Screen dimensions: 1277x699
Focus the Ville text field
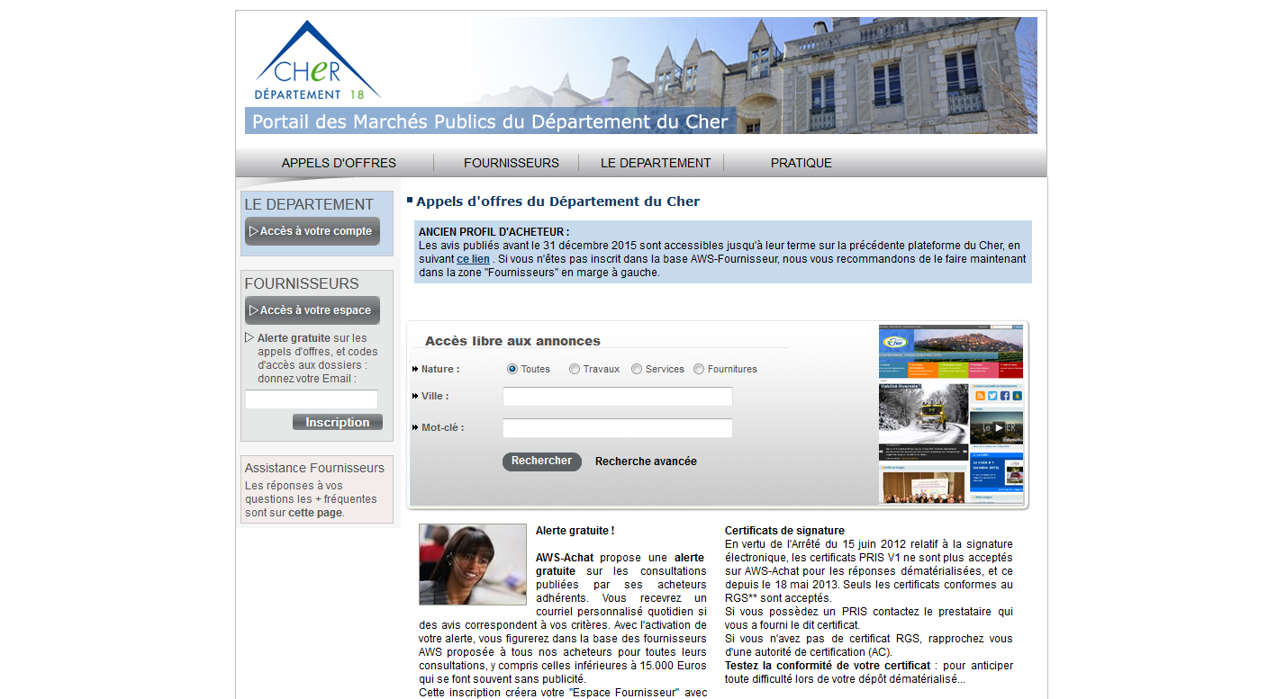coord(617,397)
